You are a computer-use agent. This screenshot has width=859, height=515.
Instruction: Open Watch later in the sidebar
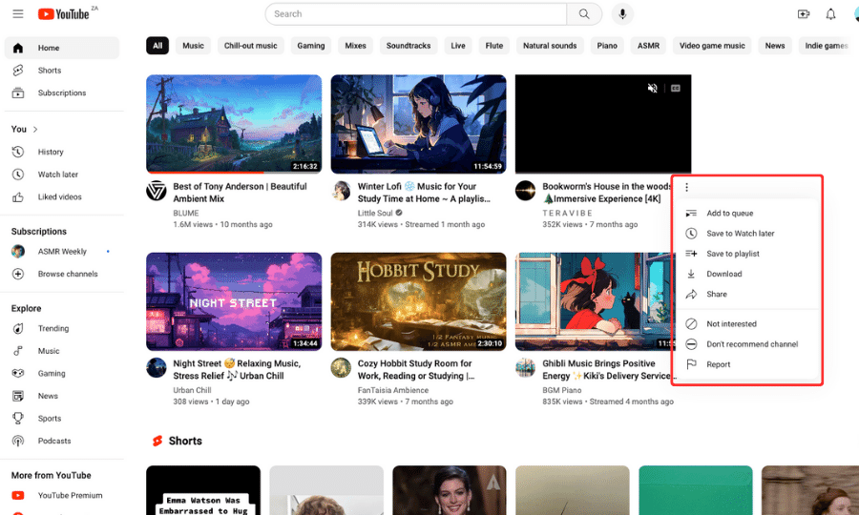click(x=57, y=175)
